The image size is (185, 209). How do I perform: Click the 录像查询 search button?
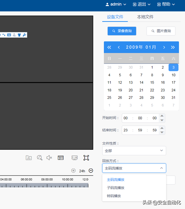click(122, 31)
